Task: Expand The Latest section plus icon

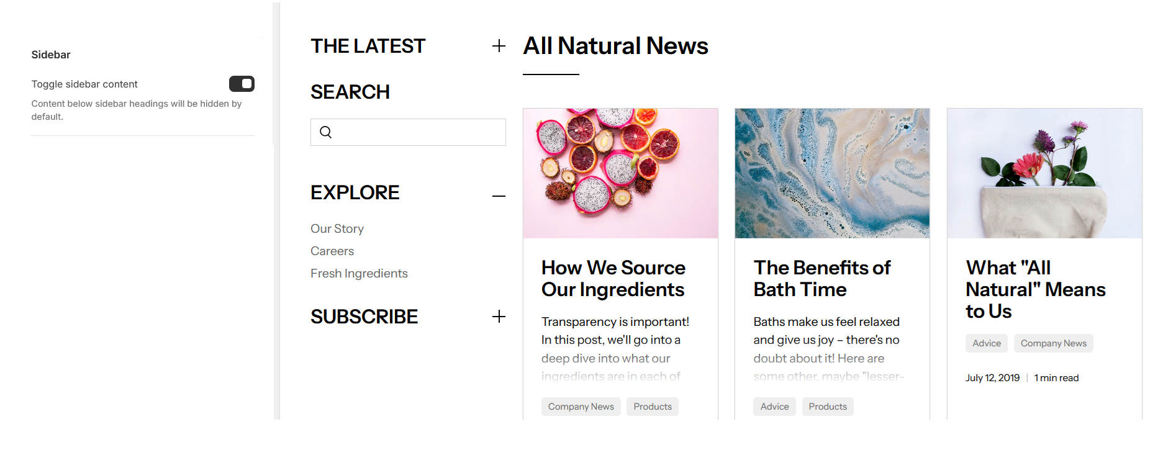Action: tap(499, 46)
